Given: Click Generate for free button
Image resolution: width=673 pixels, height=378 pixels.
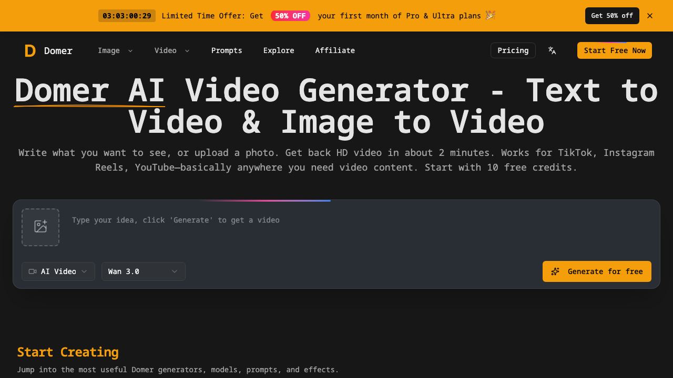Looking at the screenshot, I should click(597, 271).
